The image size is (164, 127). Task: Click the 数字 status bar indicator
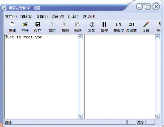(x=141, y=122)
